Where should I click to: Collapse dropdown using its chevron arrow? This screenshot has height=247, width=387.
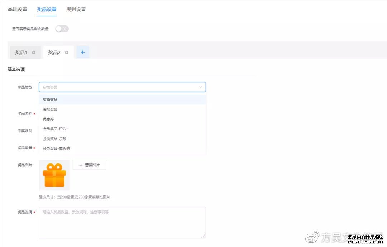tap(200, 87)
